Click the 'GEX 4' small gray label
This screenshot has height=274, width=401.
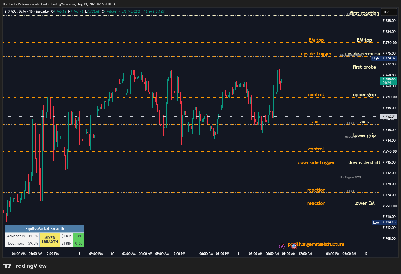[351, 191]
